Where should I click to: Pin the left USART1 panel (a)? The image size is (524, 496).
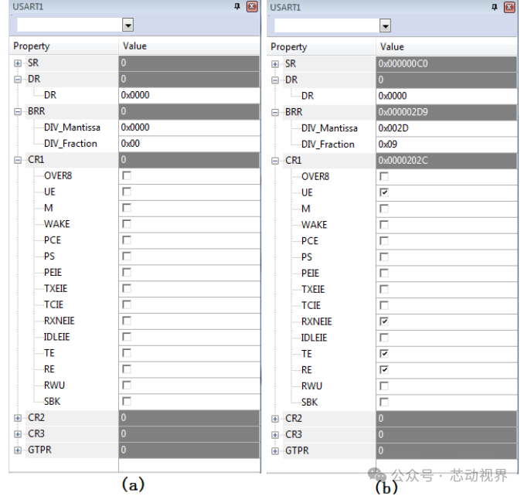[237, 6]
